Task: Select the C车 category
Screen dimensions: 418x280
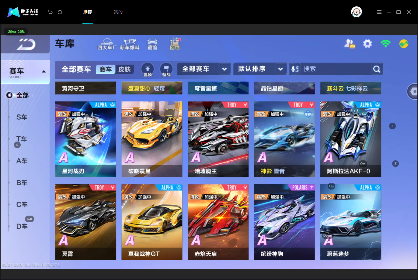Action: pos(22,205)
